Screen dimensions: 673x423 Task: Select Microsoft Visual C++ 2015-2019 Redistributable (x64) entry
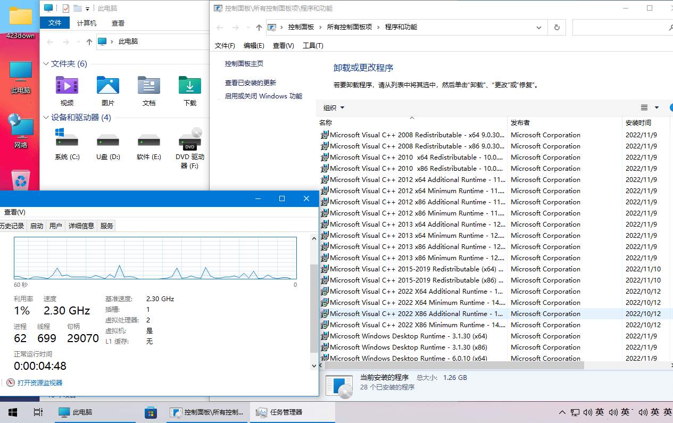click(413, 269)
